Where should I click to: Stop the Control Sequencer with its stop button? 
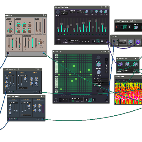coord(102,41)
